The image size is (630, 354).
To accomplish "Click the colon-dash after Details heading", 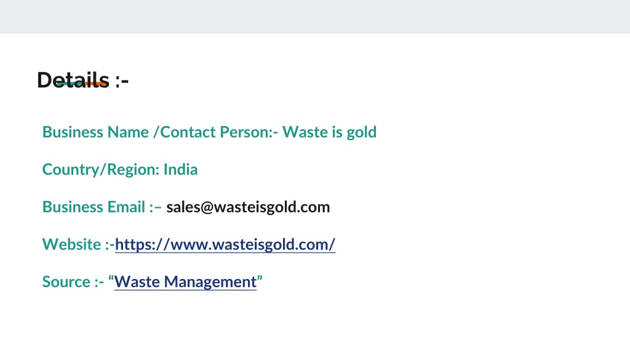I will (x=122, y=82).
